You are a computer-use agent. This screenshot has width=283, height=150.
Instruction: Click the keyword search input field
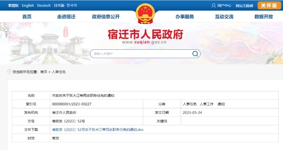[x=141, y=54]
